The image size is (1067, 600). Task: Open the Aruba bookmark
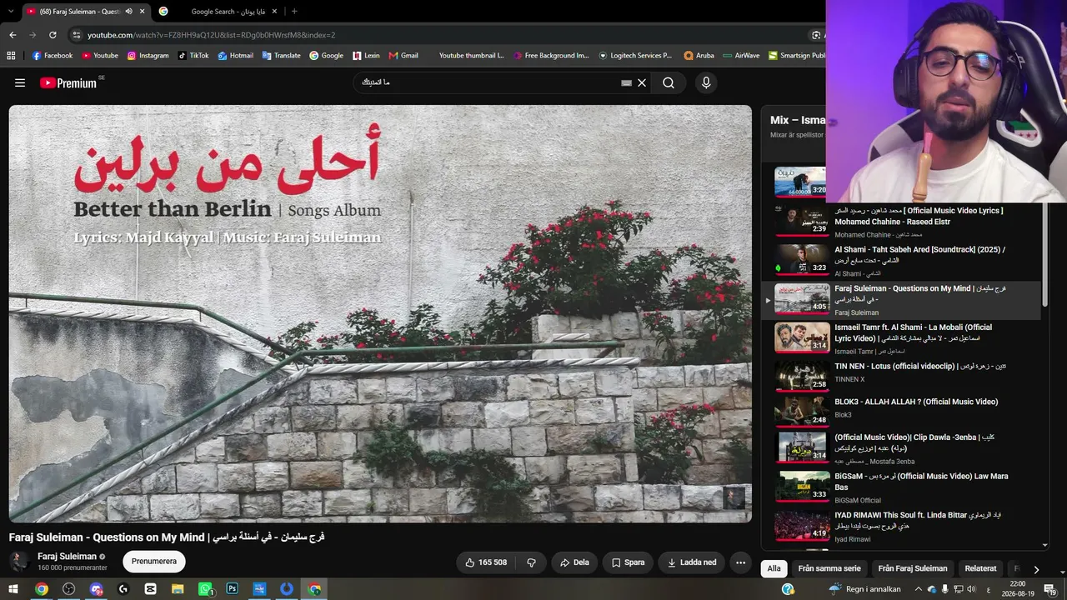pyautogui.click(x=699, y=56)
